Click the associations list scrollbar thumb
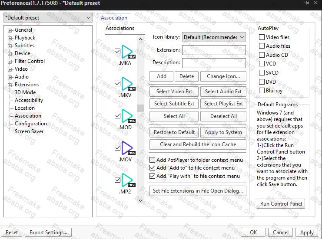The height and width of the screenshot is (239, 322). coord(140,108)
